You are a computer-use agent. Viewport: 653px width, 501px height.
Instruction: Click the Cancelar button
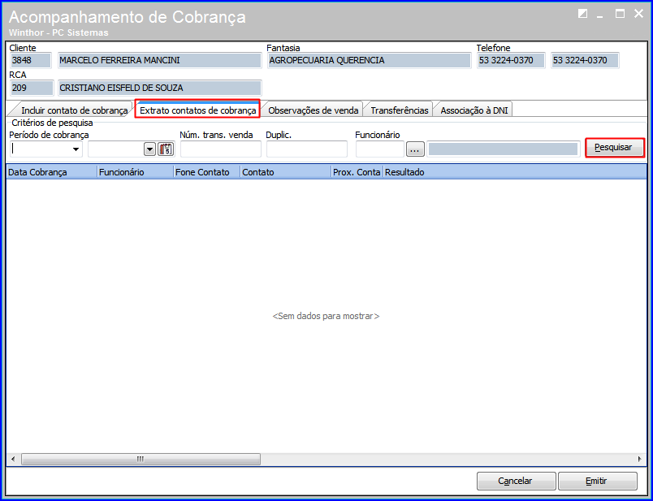[516, 481]
